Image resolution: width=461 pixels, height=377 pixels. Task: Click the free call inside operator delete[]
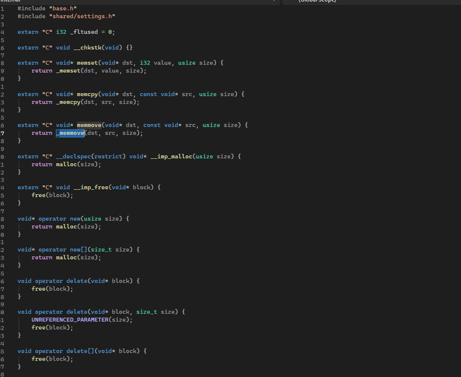(38, 359)
